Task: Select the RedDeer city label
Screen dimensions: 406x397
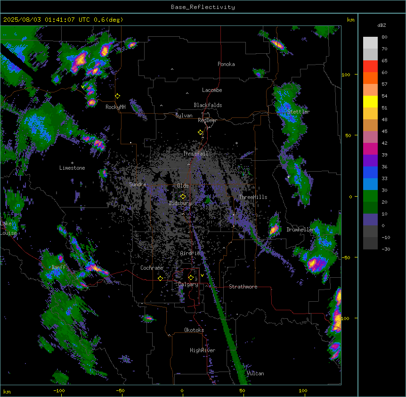Action: [x=207, y=120]
